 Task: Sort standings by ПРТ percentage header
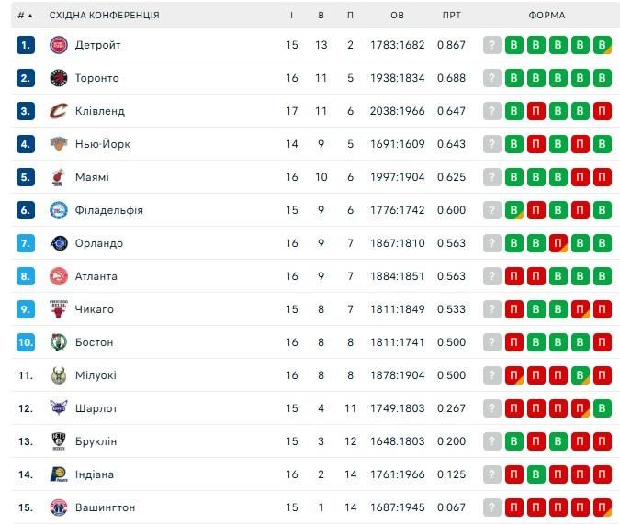click(451, 16)
